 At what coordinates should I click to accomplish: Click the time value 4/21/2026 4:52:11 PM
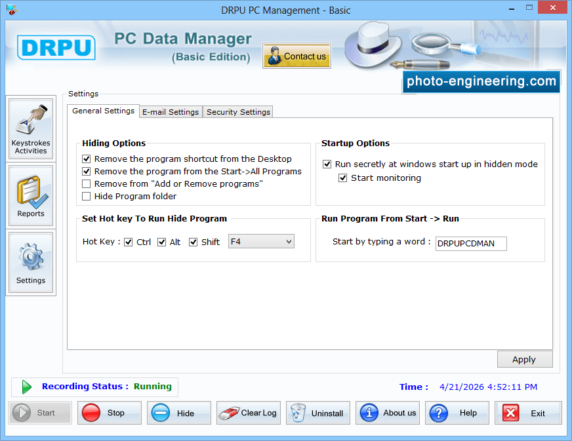point(488,387)
